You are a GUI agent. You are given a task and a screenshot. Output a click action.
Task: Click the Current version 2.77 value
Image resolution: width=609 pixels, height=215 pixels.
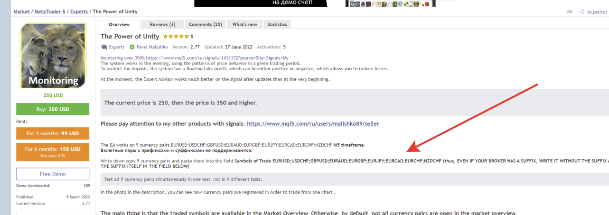point(86,203)
